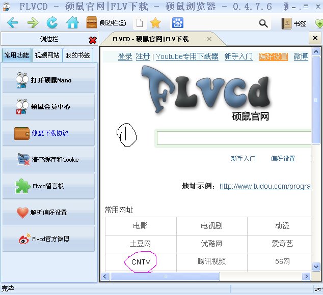Screen dimensions: 323x295
Task: Click the horizontal scrollbar left arrow
Action: pyautogui.click(x=105, y=276)
